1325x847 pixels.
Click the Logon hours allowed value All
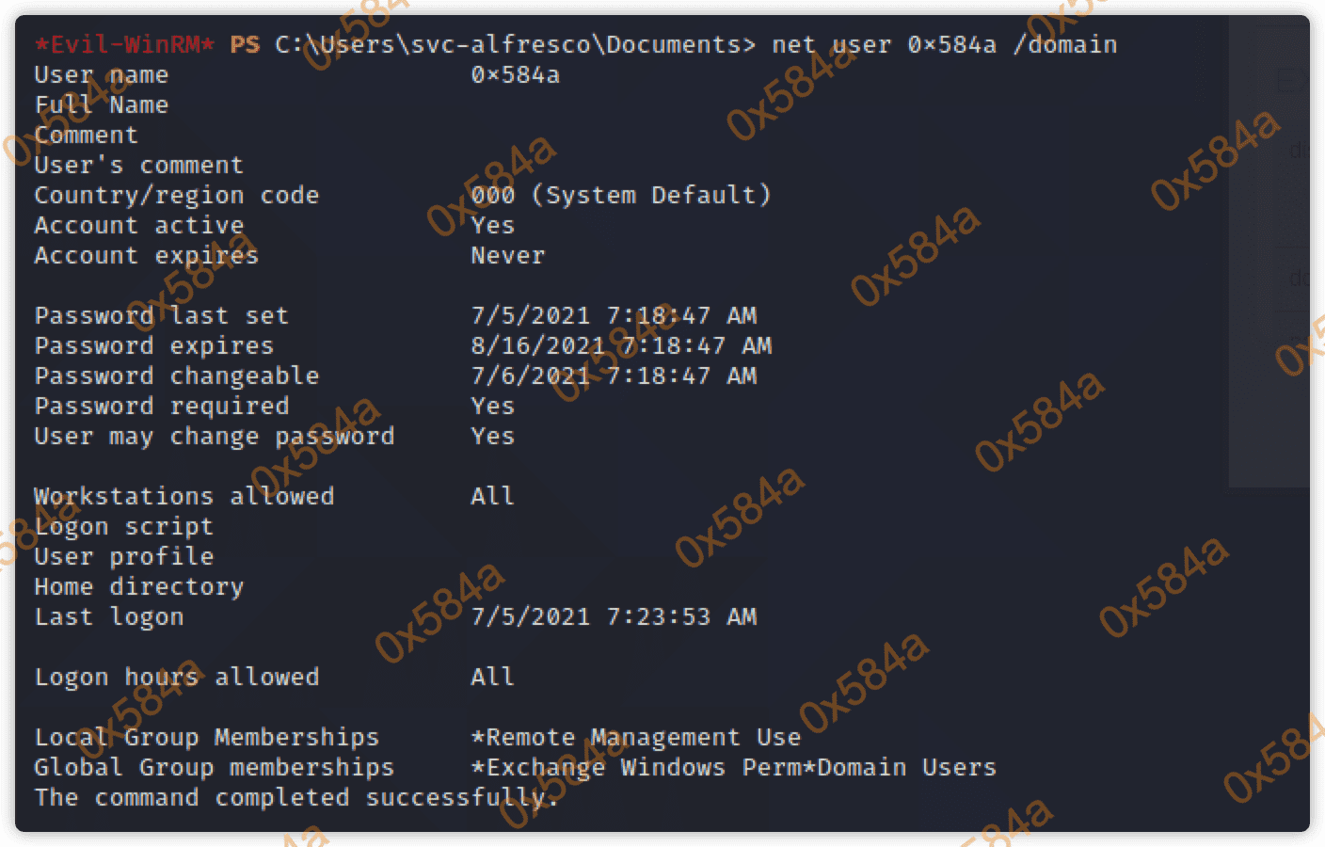click(x=492, y=677)
